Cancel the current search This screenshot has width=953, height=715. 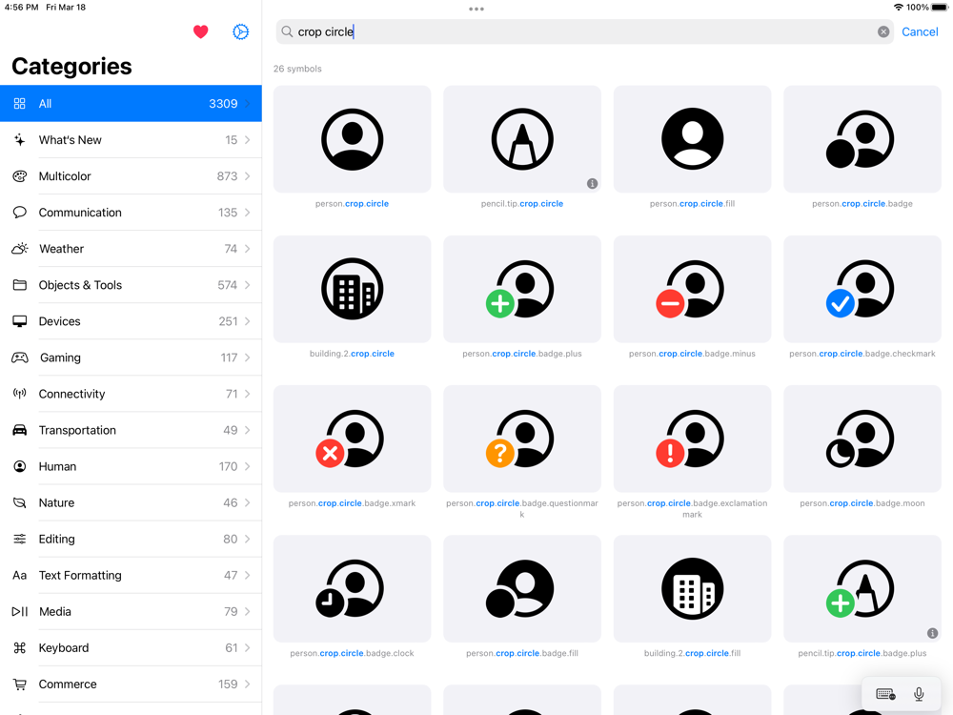(920, 31)
